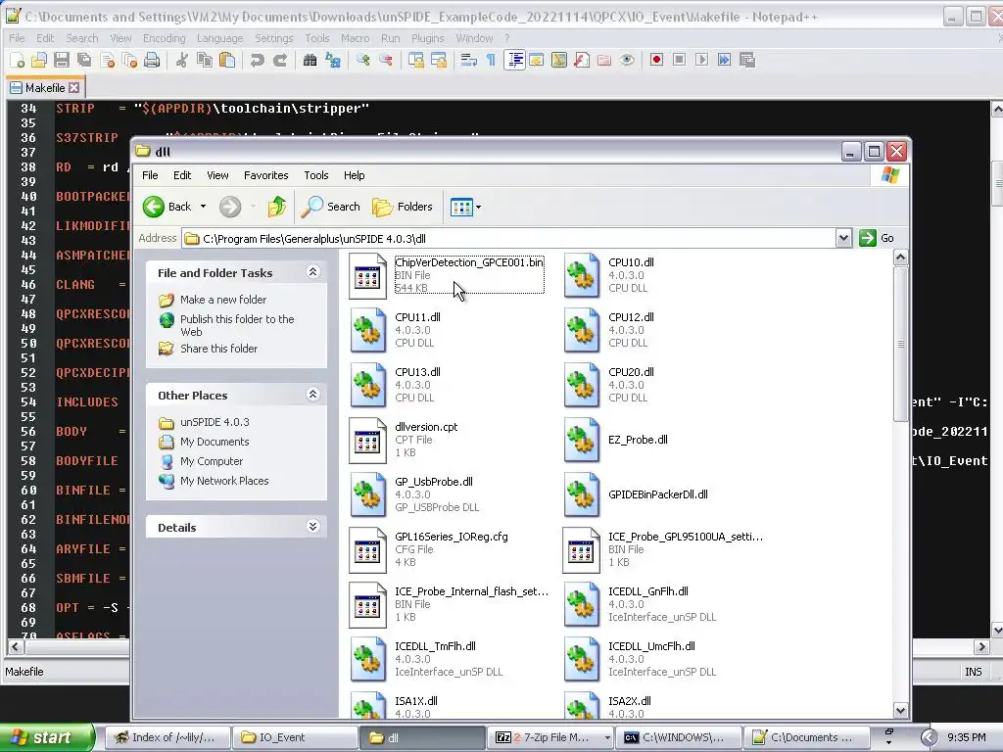Select EZ_Probe.dll file icon

(582, 440)
